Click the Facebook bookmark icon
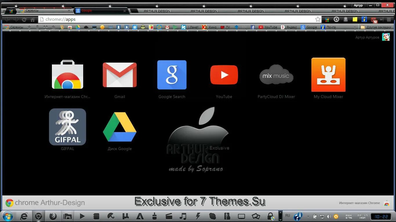The width and height of the screenshot is (396, 222). coord(253,27)
